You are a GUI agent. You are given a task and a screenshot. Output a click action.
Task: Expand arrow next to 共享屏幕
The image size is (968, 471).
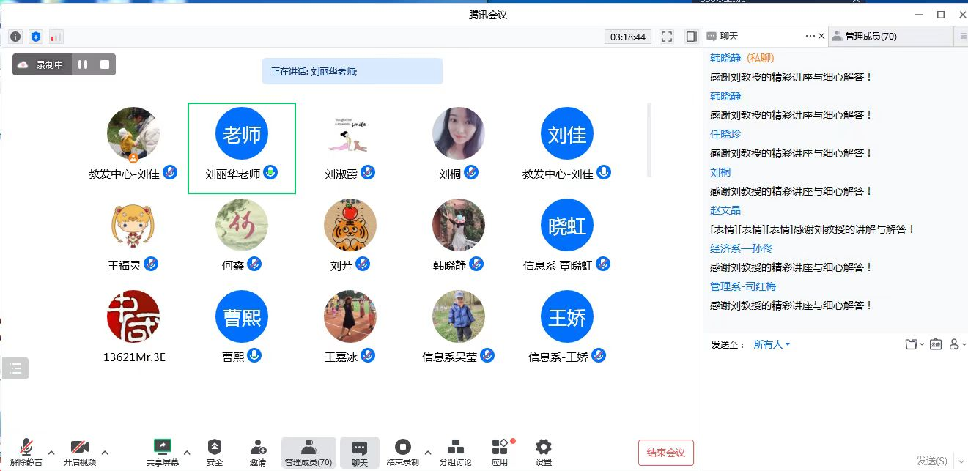(x=187, y=452)
